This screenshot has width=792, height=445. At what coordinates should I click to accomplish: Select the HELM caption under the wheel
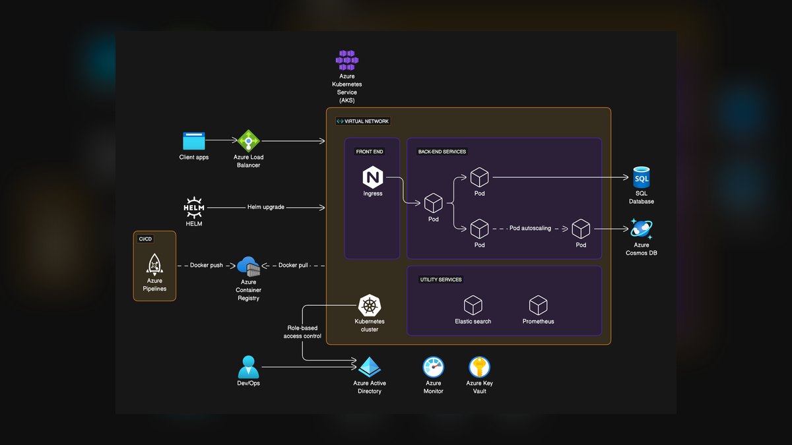pos(194,224)
